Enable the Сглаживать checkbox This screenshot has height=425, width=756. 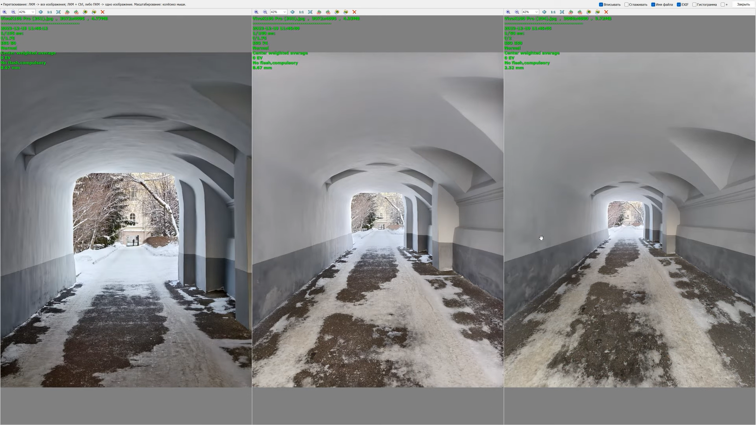pyautogui.click(x=627, y=5)
